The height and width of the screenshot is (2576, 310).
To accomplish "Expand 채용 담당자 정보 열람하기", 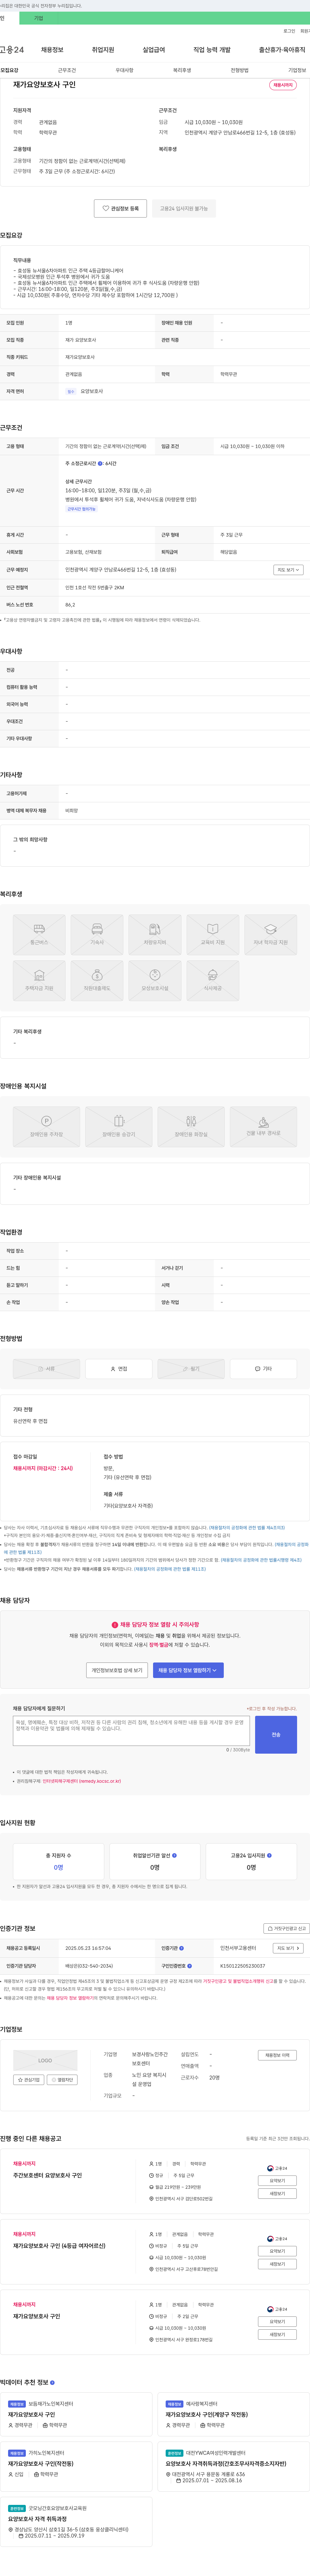I will [x=188, y=1670].
